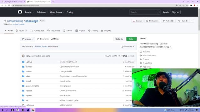Open the Readme link in About
200x112 pixels.
[x=147, y=52]
